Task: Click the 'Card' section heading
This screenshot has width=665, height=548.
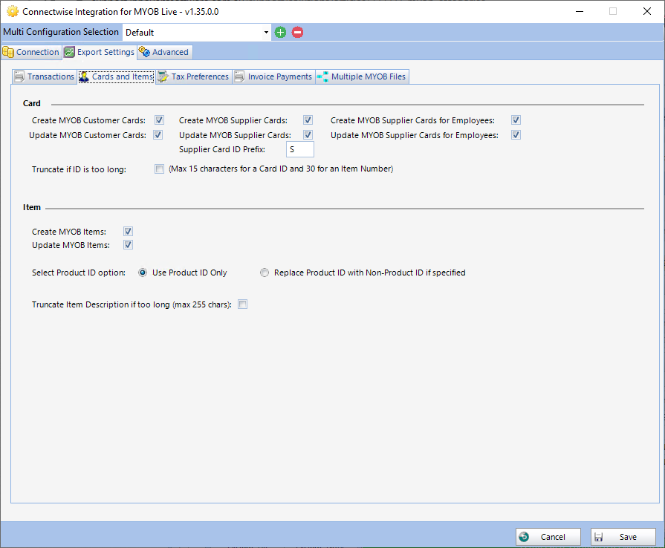Action: click(32, 103)
